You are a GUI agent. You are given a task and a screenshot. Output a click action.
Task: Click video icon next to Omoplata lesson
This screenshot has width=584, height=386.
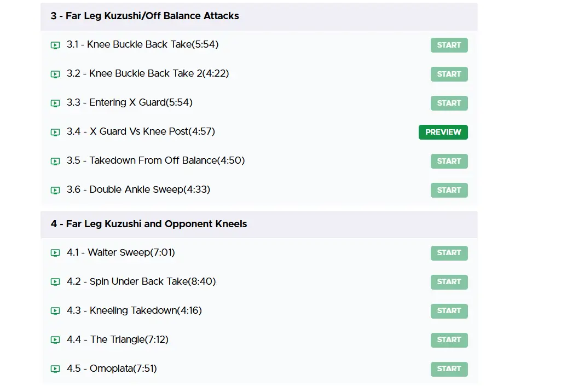(x=55, y=369)
